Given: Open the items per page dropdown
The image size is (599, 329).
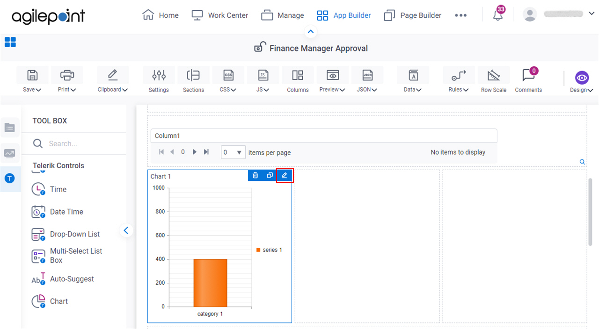Looking at the screenshot, I should coord(233,152).
